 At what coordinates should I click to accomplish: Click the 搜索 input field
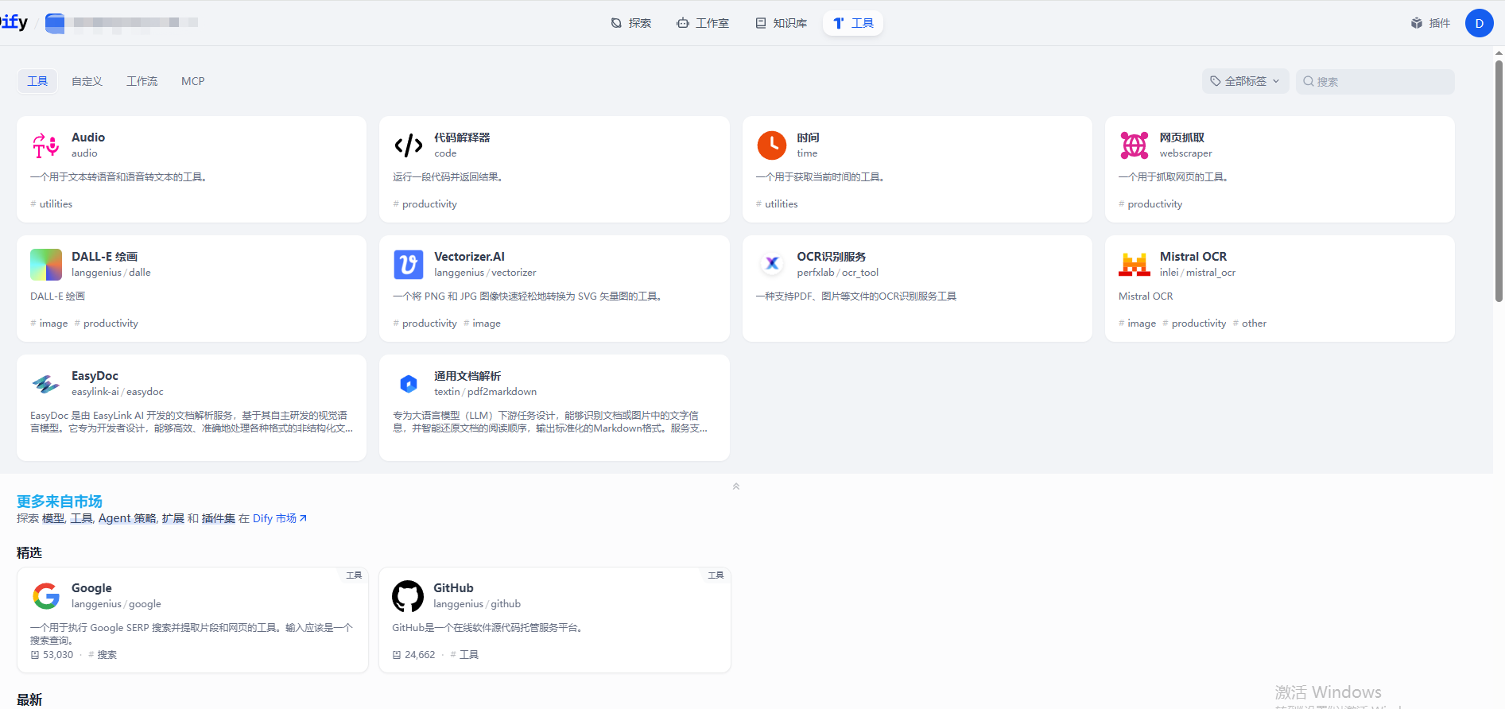[1375, 81]
